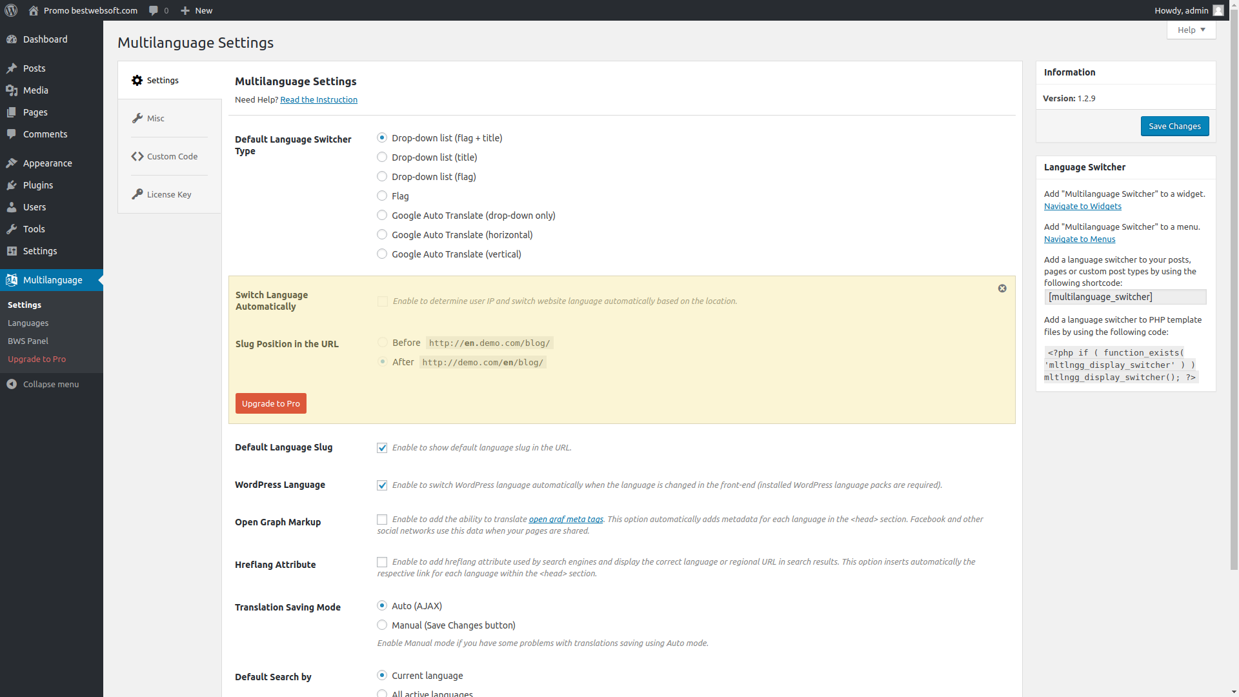Click the comments bubble icon in admin bar
Viewport: 1239px width, 697px height.
[x=154, y=10]
